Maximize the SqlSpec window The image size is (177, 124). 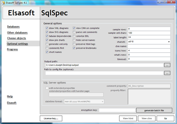(165, 2)
